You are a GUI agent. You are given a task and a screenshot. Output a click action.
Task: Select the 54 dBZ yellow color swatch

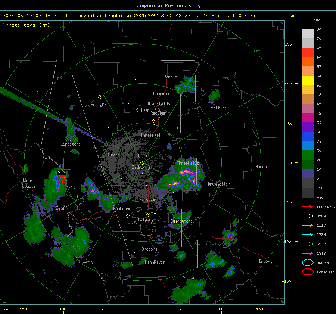(308, 81)
